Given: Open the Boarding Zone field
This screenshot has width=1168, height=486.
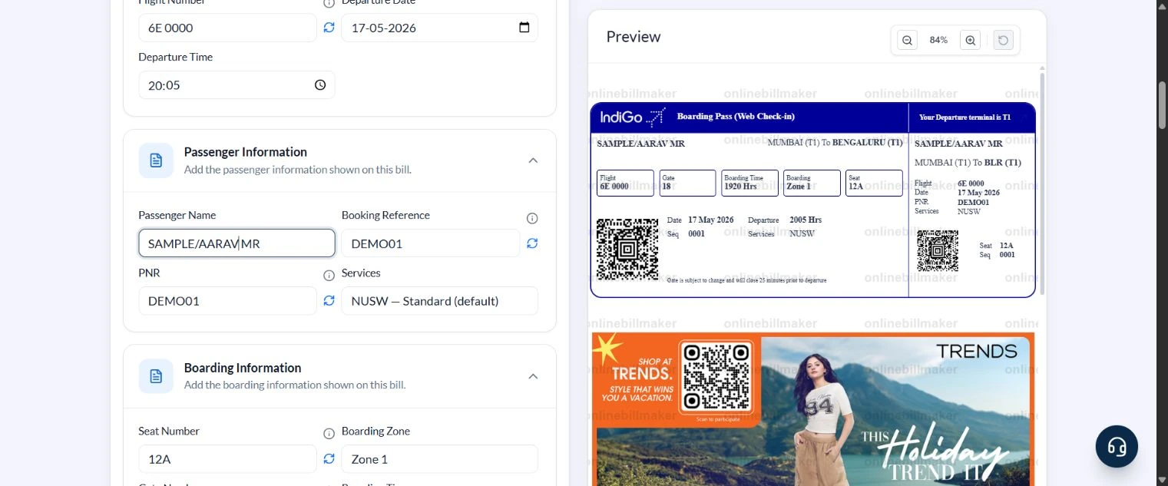Looking at the screenshot, I should pyautogui.click(x=439, y=459).
